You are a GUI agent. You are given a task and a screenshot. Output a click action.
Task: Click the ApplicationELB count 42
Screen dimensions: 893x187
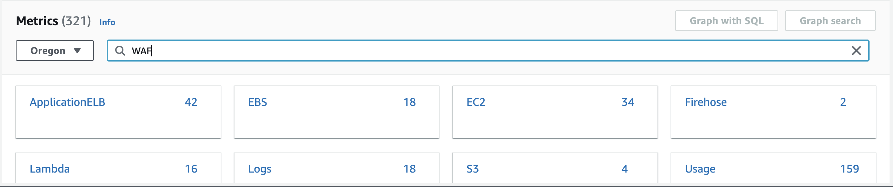click(x=191, y=102)
